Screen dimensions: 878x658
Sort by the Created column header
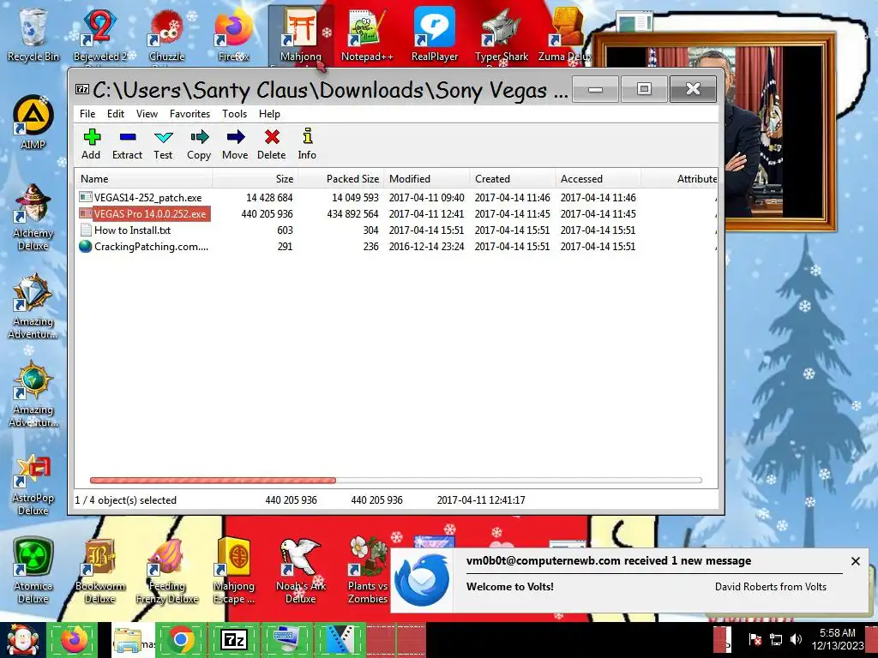(512, 179)
